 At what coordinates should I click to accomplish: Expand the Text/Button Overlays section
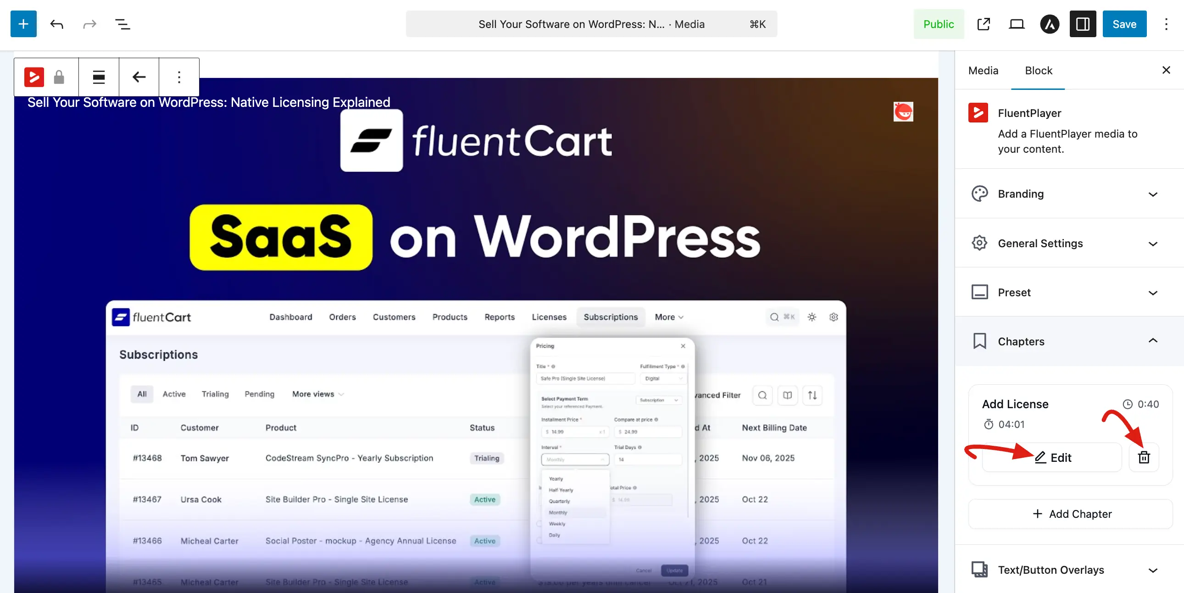1069,570
